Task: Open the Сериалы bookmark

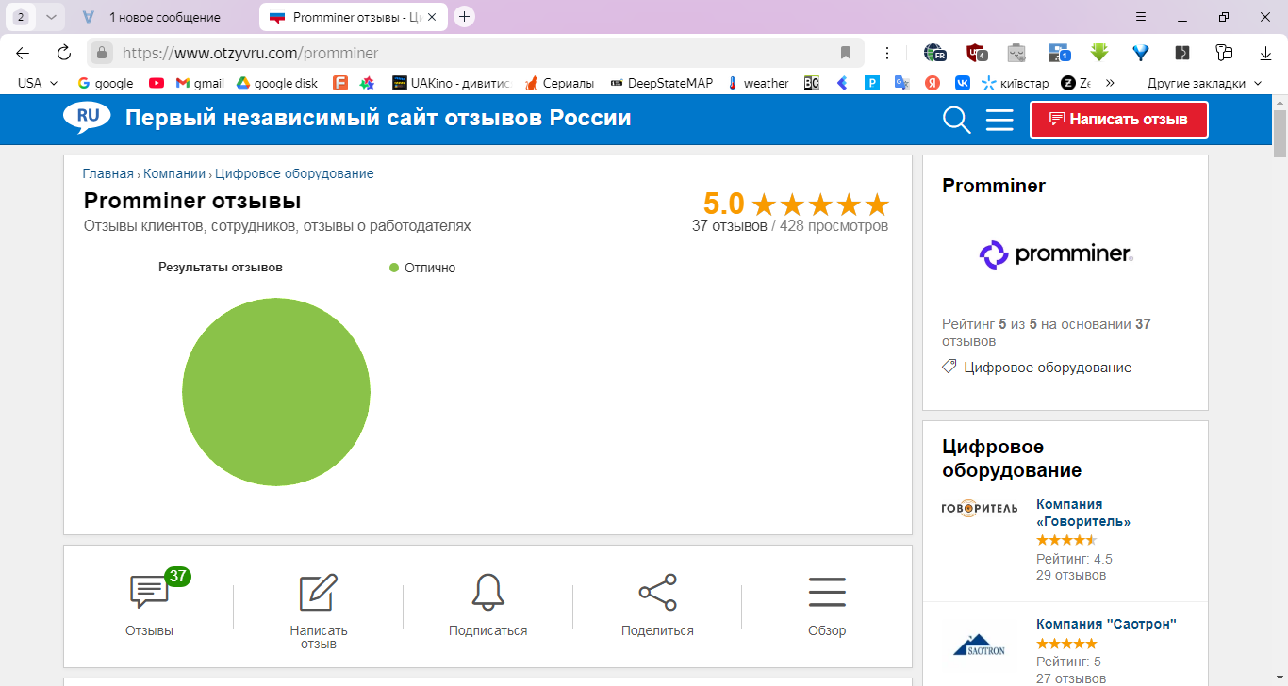Action: coord(559,83)
